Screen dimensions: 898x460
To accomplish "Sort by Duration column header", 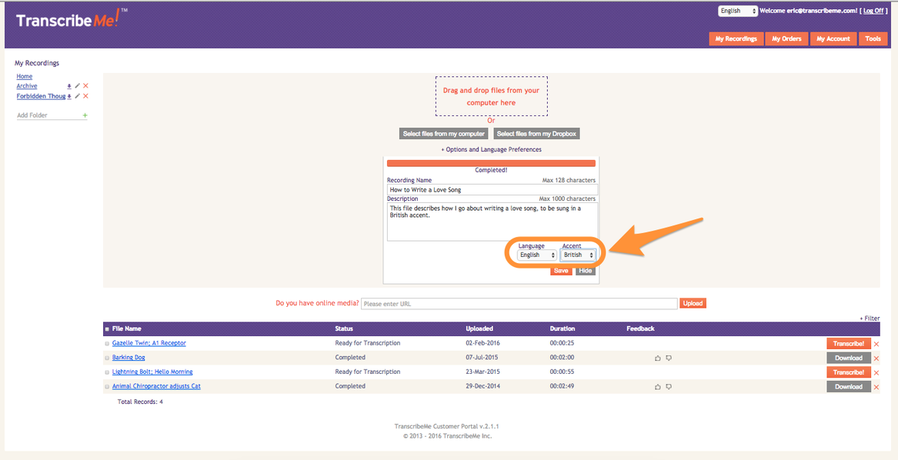I will (x=563, y=328).
